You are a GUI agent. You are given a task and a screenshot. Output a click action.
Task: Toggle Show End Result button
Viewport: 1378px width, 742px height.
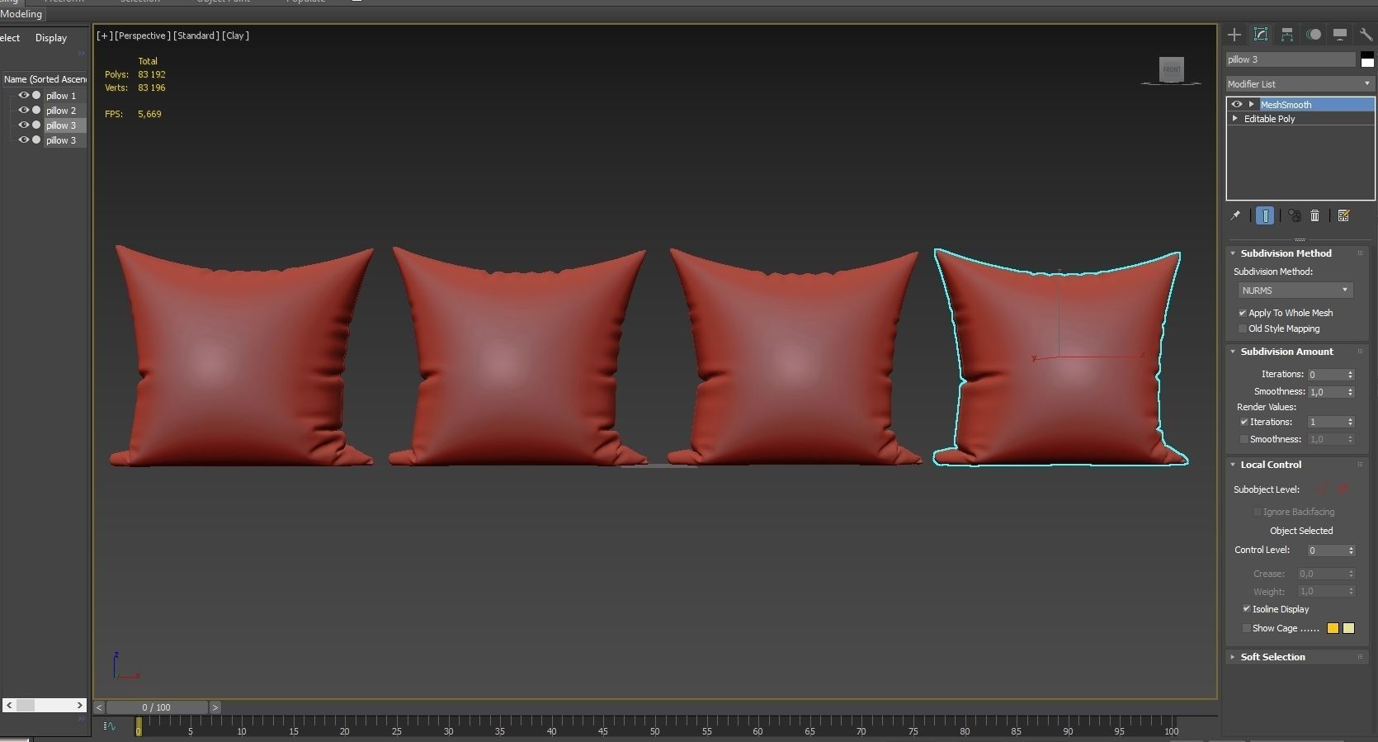tap(1265, 215)
